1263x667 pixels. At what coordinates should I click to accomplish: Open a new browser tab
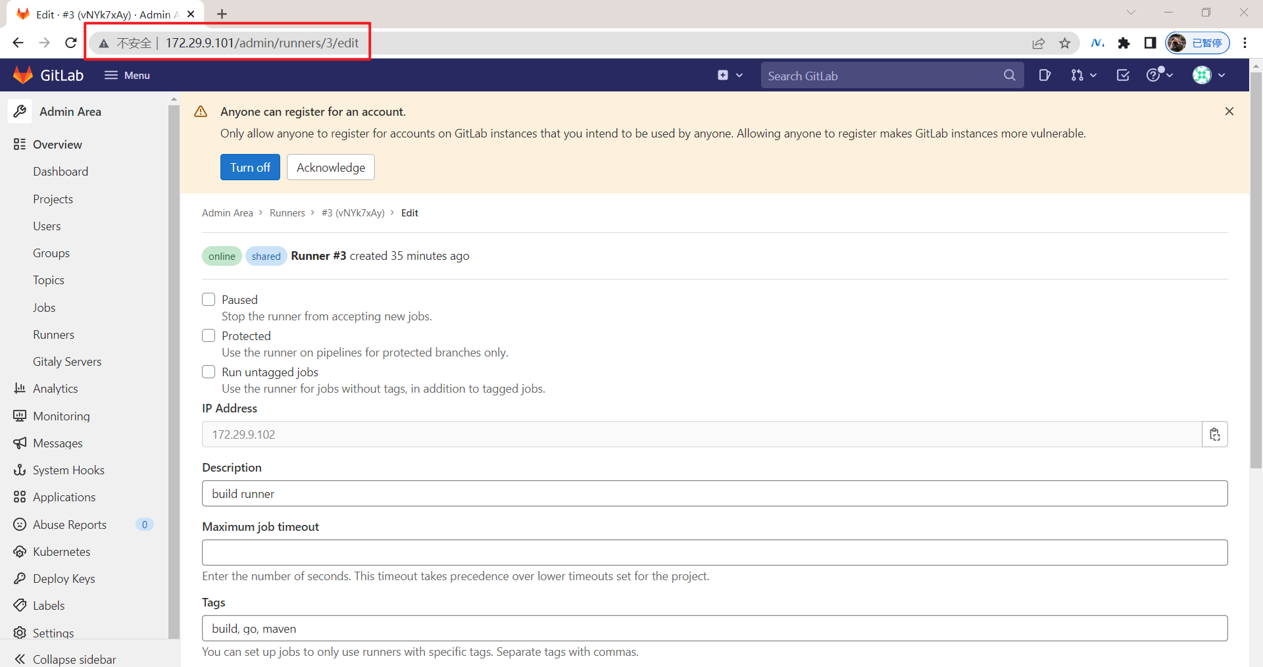pyautogui.click(x=222, y=14)
